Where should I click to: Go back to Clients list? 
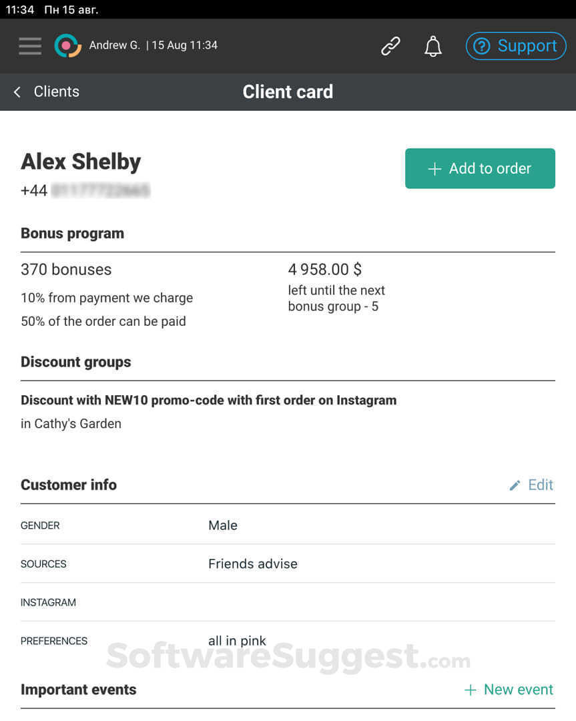pyautogui.click(x=56, y=92)
